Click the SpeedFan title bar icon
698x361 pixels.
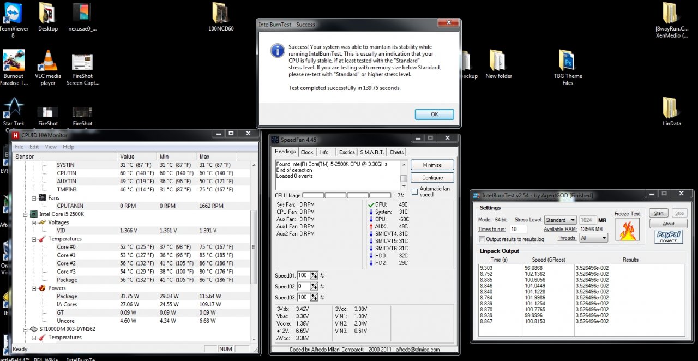275,140
